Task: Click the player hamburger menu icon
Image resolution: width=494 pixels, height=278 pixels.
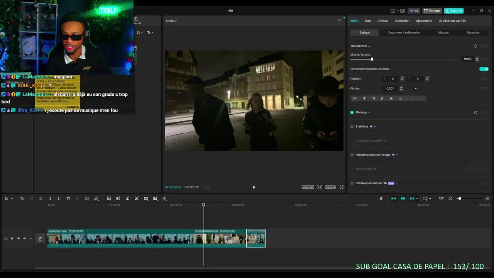Action: coord(340,21)
